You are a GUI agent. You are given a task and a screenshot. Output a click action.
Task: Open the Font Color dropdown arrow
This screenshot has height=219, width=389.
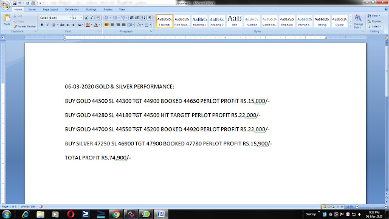point(100,25)
